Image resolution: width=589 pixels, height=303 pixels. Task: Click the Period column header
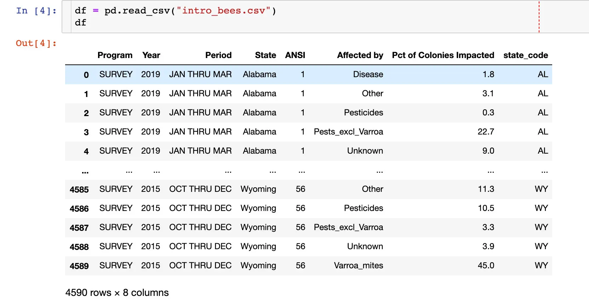218,55
